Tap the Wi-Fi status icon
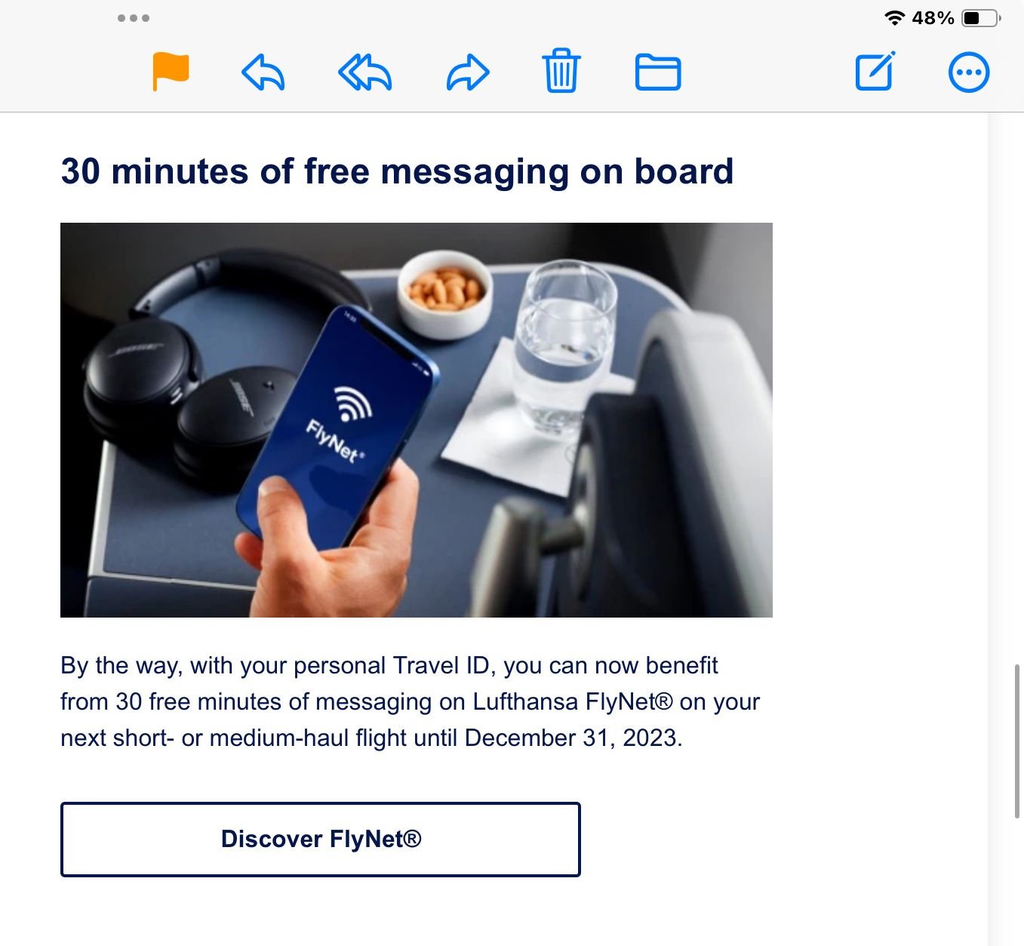This screenshot has width=1024, height=946. 895,17
